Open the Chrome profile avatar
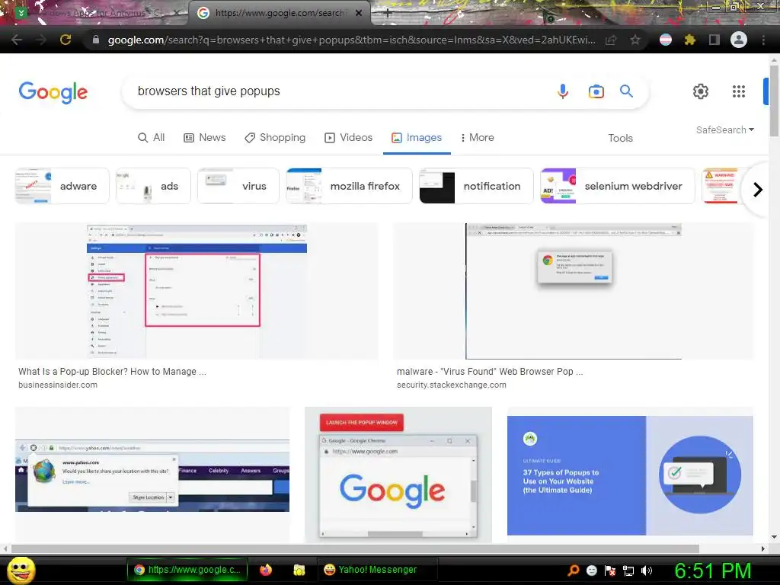Screen dimensions: 780x585 tap(739, 40)
